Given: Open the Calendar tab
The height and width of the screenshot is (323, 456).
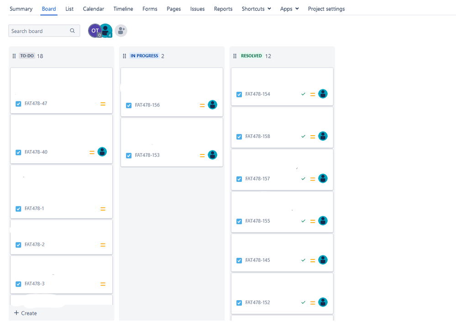Looking at the screenshot, I should pos(94,9).
